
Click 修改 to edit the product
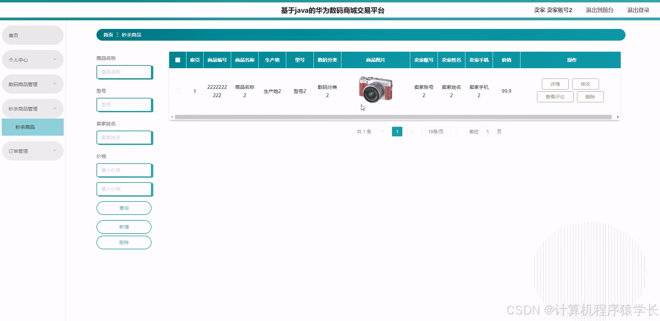[585, 84]
